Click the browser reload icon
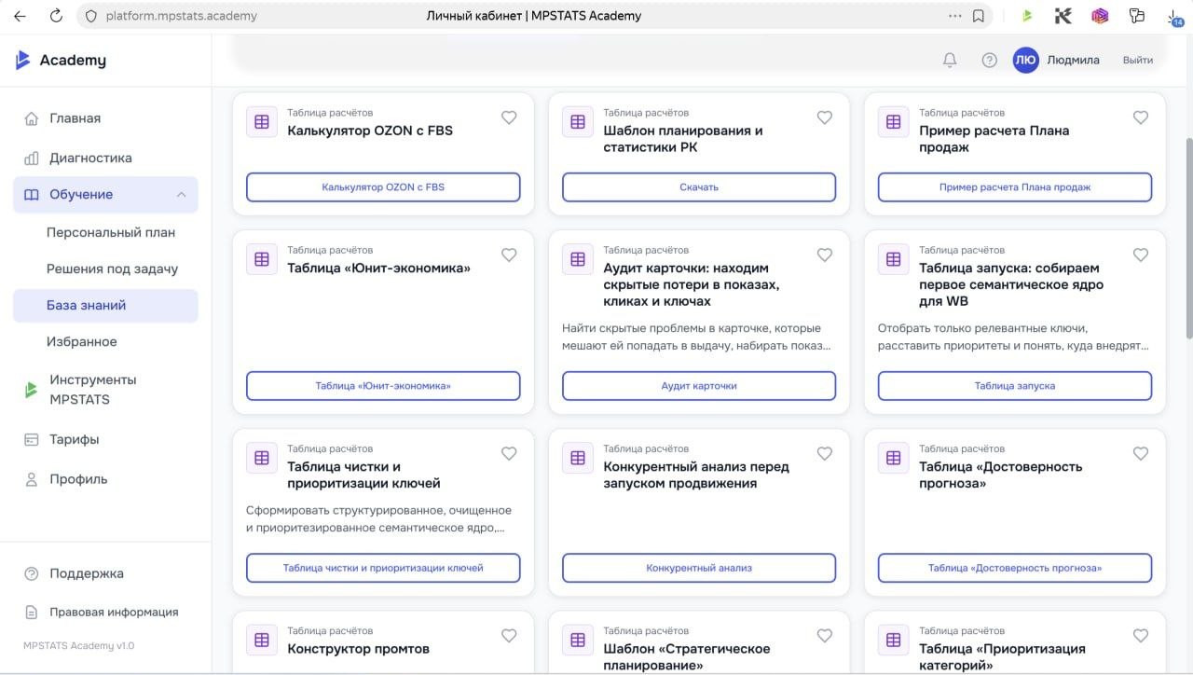Viewport: 1193px width, 675px height. (56, 16)
